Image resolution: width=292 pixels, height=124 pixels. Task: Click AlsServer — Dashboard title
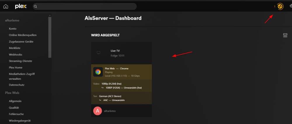113,18
